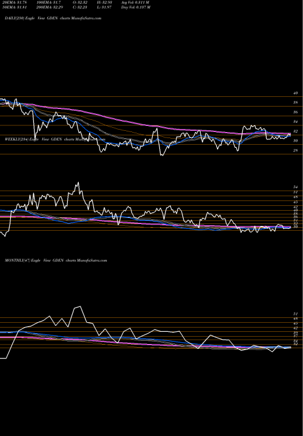This screenshot has height=436, width=303.
Task: Click the 36 label on daily chart axis
Action: [296, 112]
